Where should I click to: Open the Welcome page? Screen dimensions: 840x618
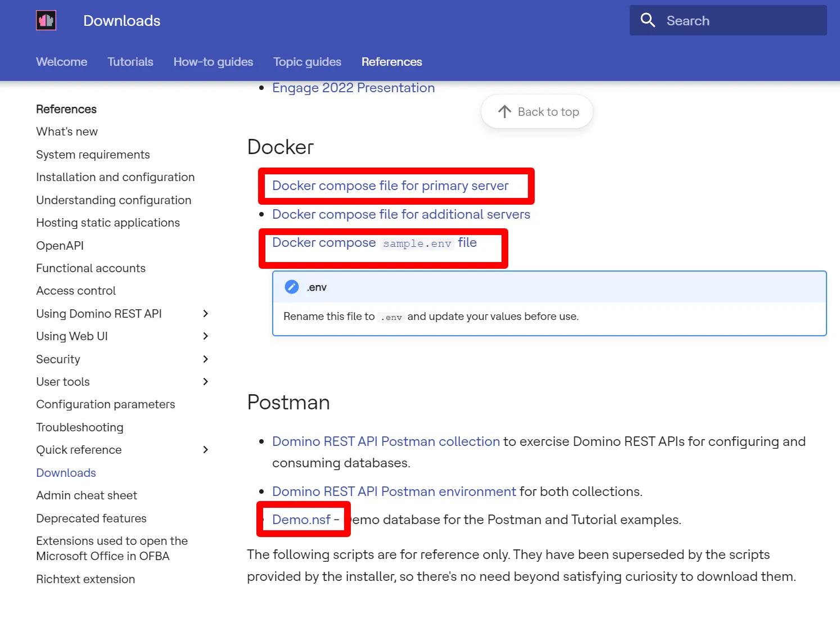click(x=61, y=62)
